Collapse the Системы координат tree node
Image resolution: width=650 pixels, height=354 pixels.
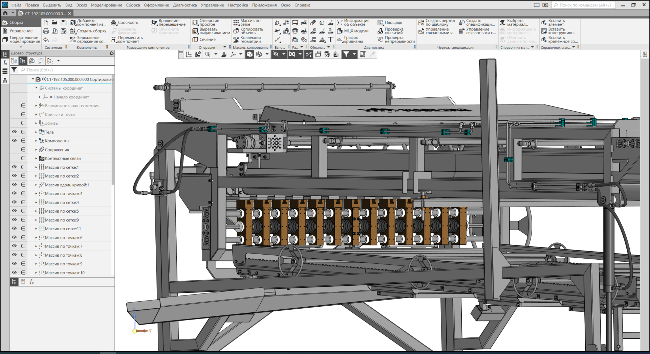pos(36,88)
